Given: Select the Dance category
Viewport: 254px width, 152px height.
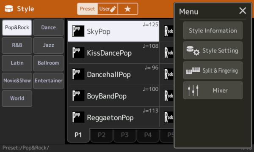Looking at the screenshot, I should coord(48,27).
